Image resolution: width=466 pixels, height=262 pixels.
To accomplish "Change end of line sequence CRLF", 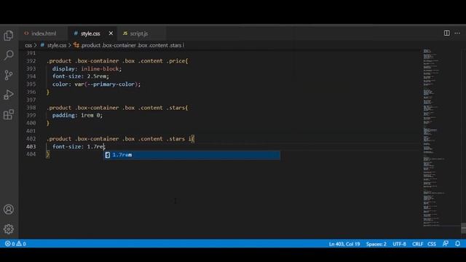I will coord(417,244).
